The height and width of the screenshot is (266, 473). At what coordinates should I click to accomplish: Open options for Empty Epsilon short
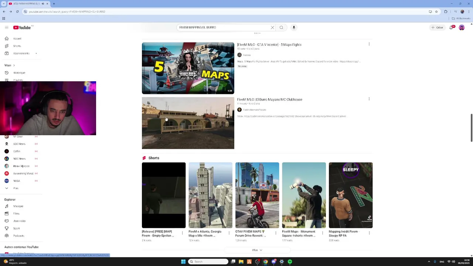(182, 233)
